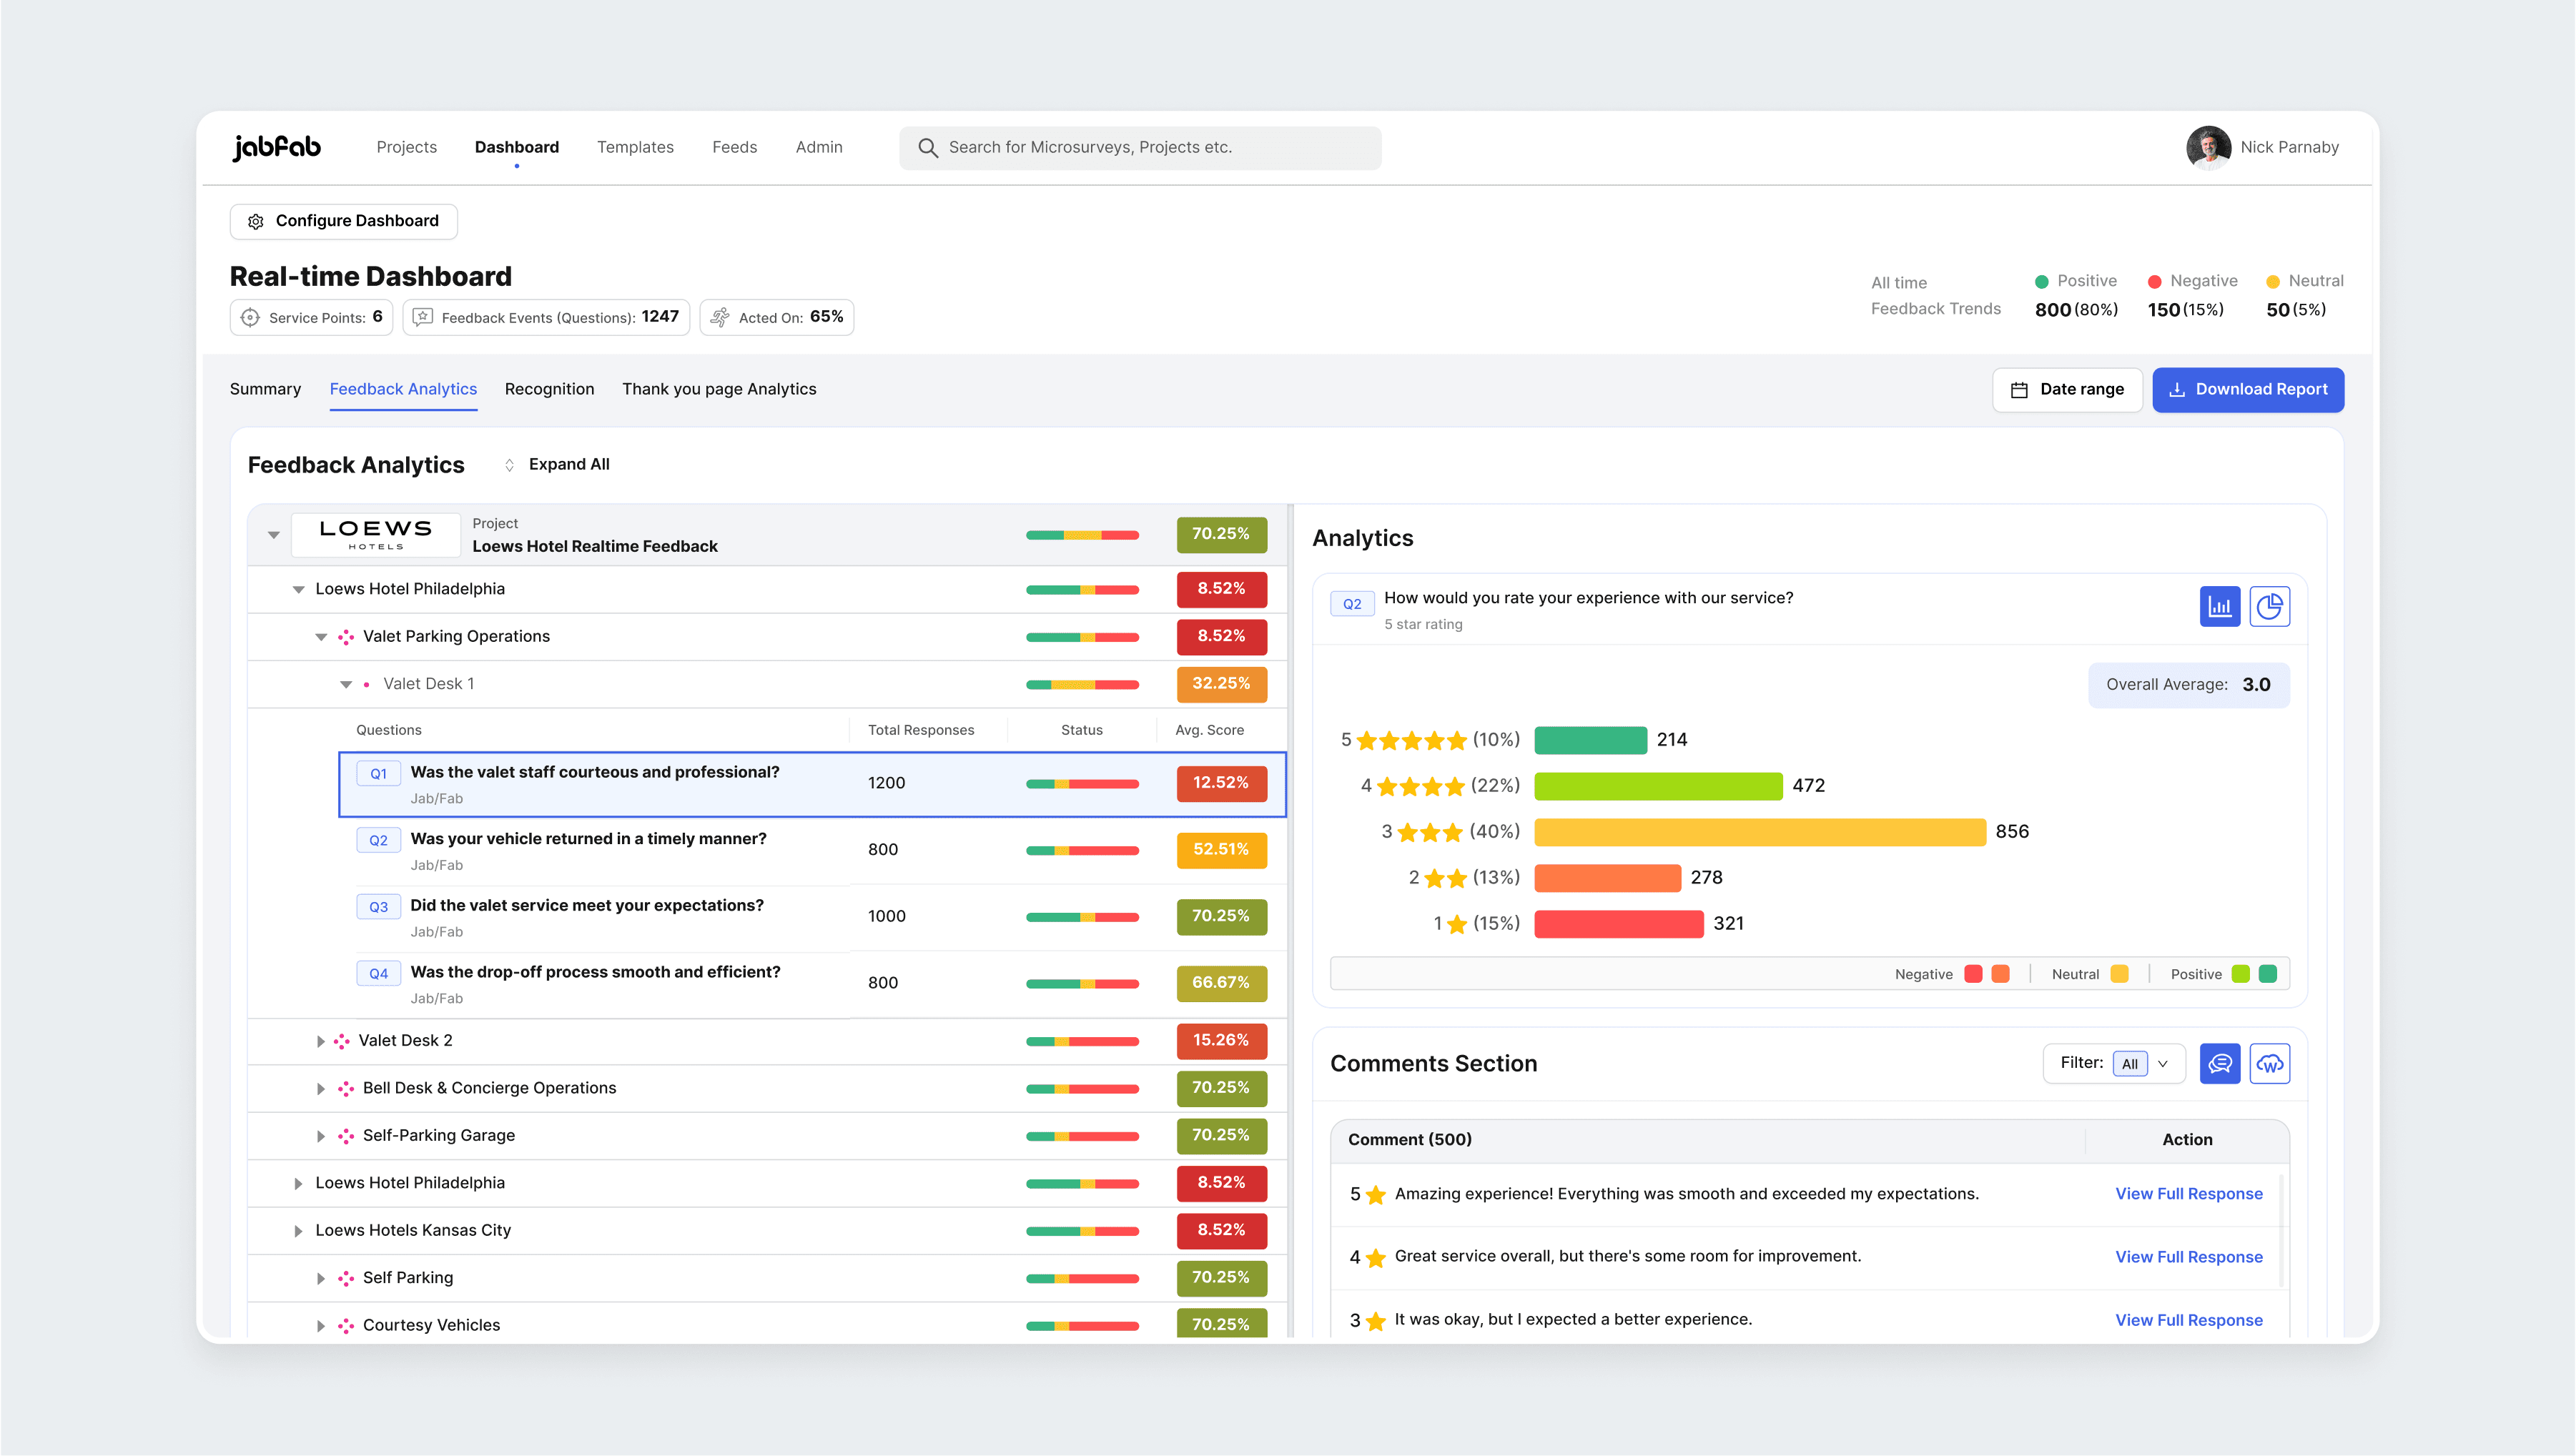The width and height of the screenshot is (2576, 1456).
Task: Select Q3 valet service expectations row
Action: pos(586,906)
